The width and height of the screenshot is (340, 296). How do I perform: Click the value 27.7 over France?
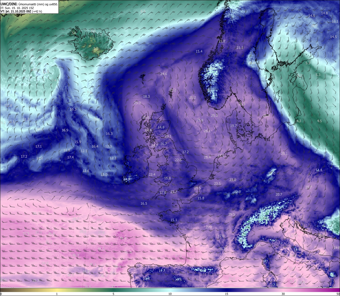coord(209,227)
